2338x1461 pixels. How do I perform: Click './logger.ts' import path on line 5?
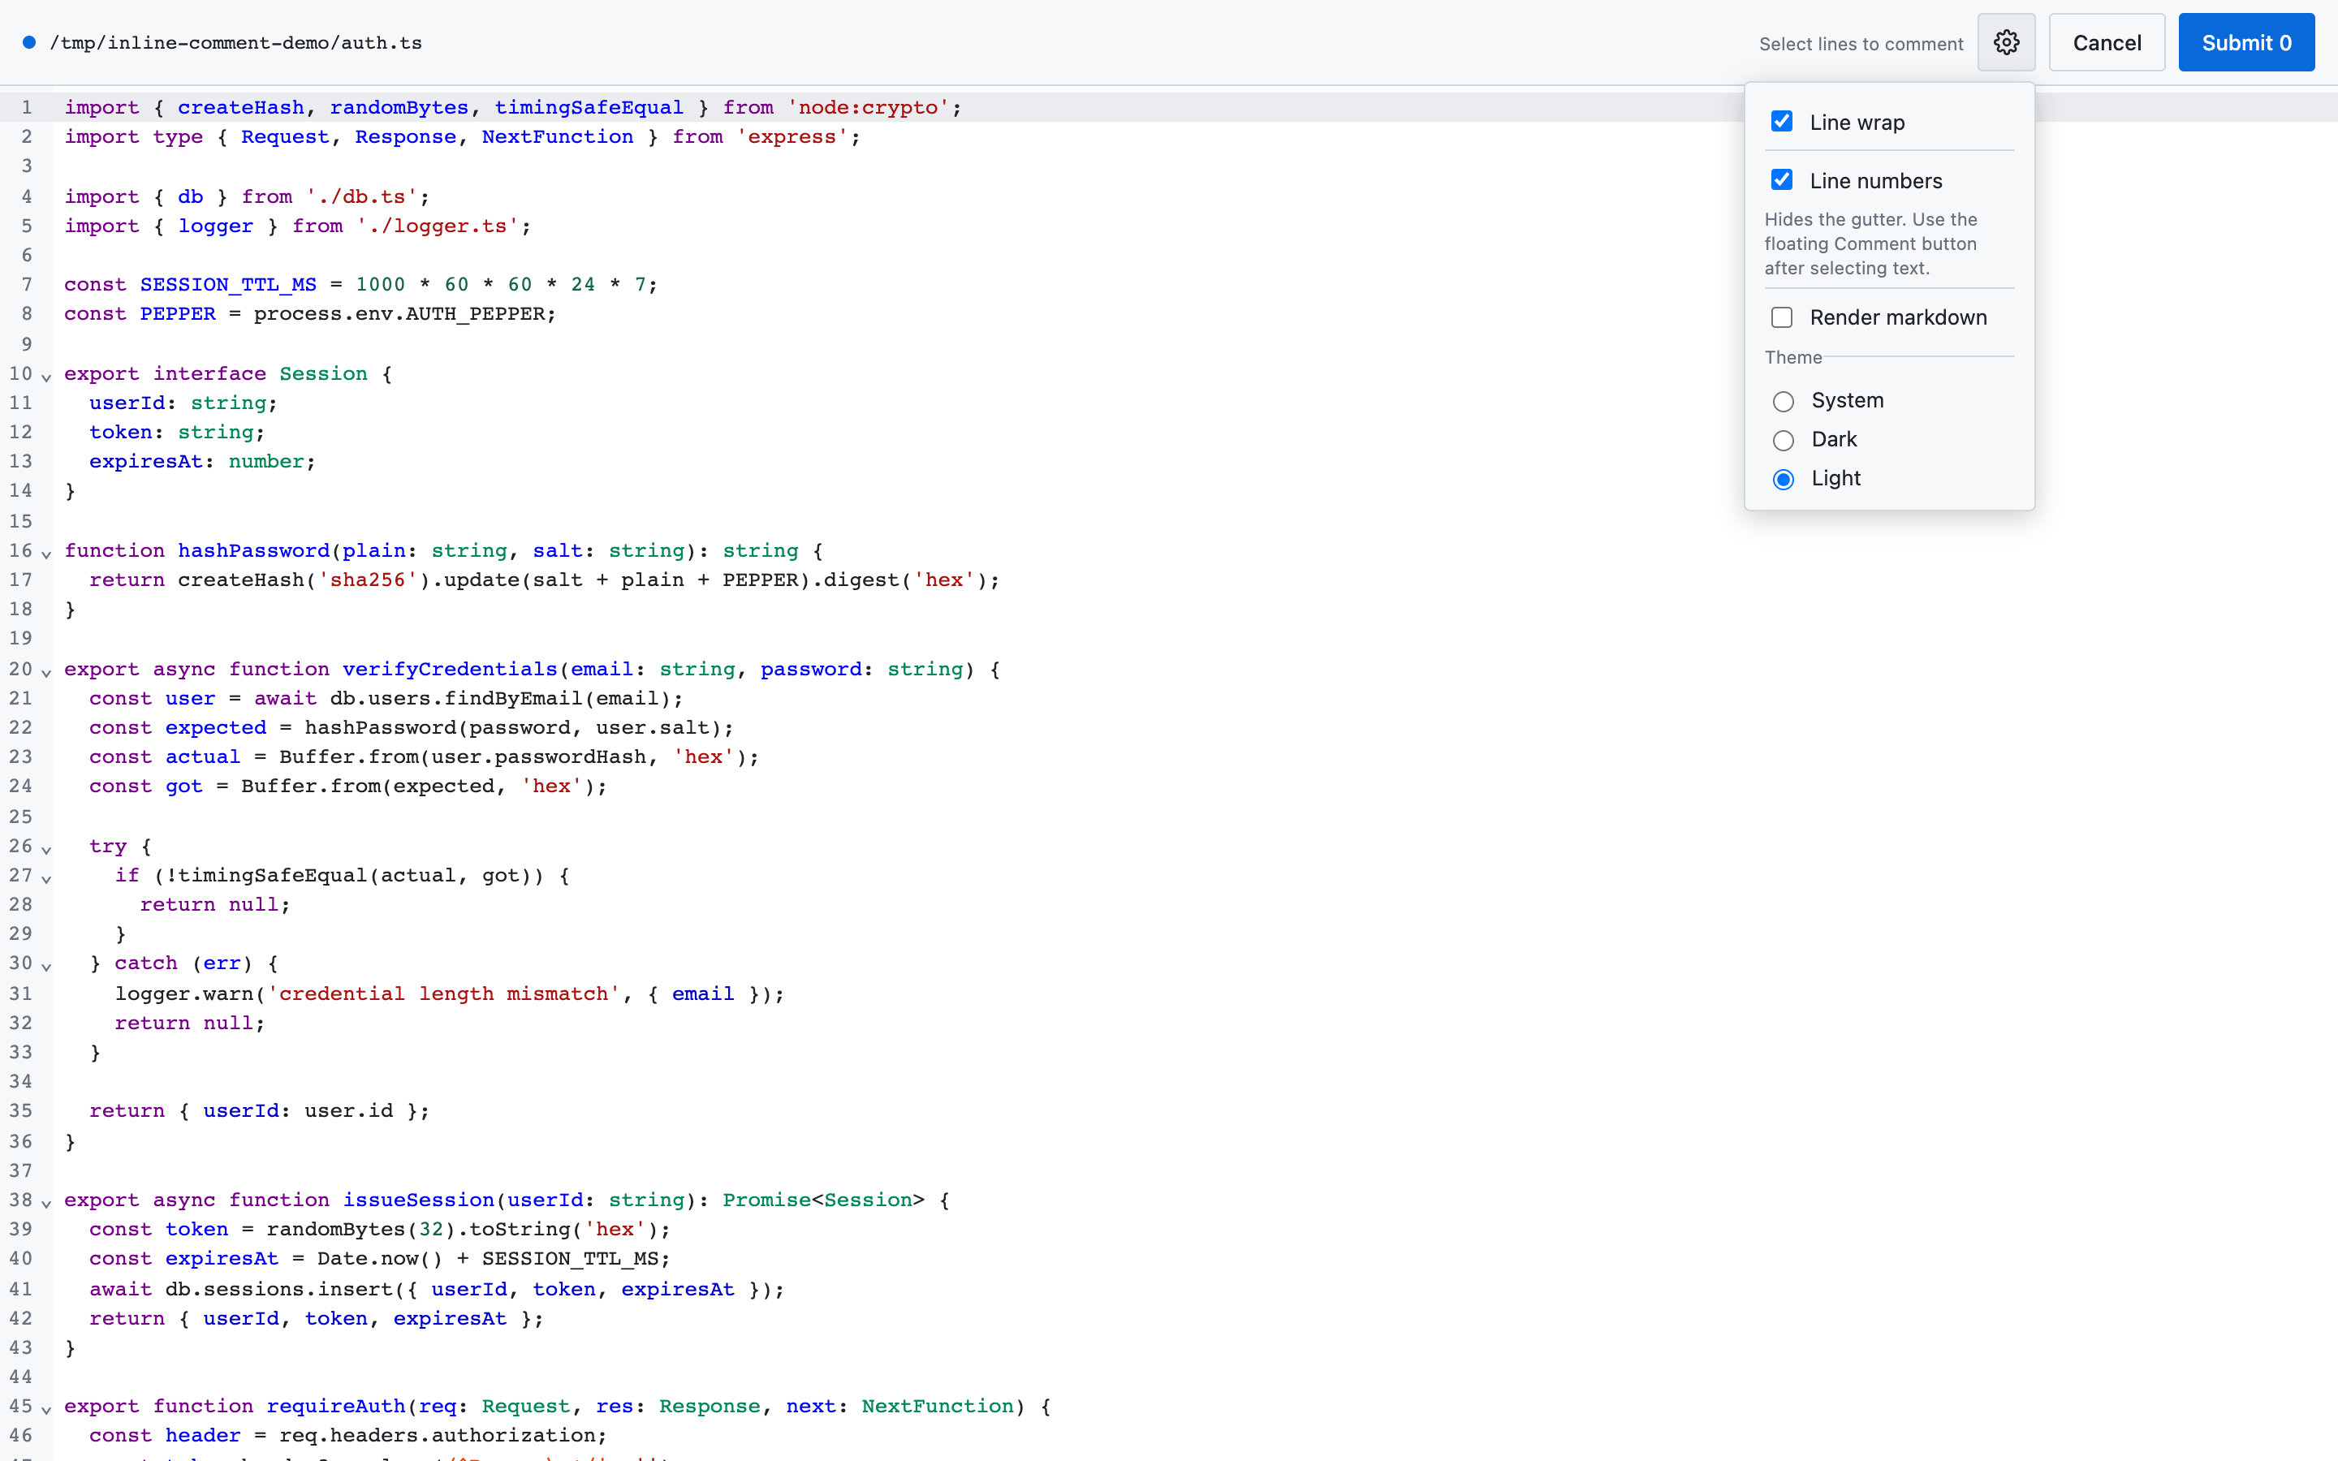[x=438, y=226]
